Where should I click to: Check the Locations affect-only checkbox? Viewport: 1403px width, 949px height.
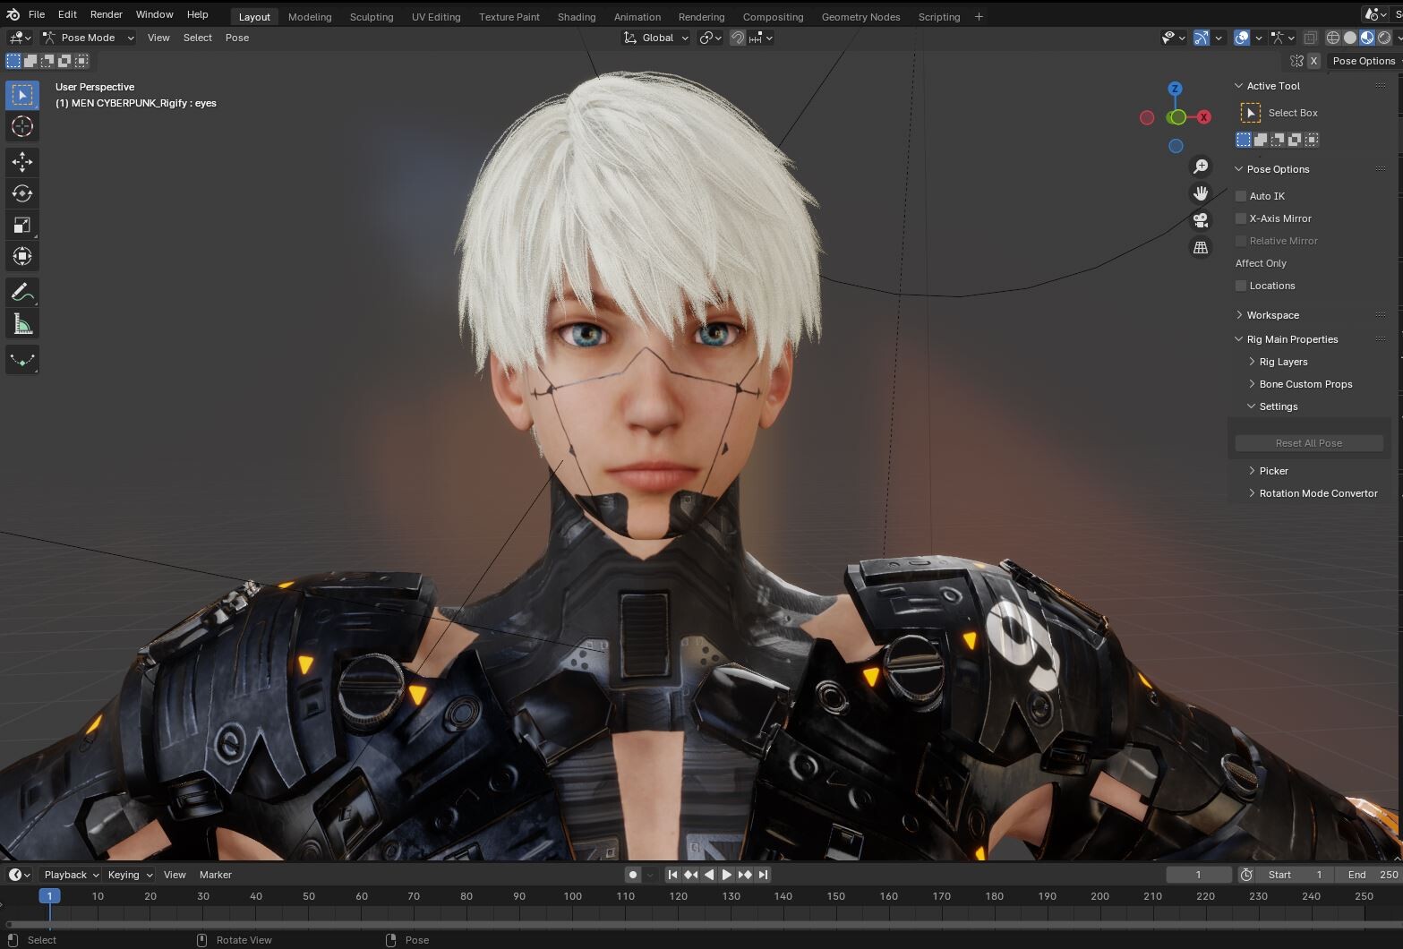pos(1241,286)
